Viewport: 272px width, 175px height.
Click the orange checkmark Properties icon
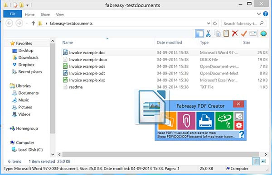point(244,33)
